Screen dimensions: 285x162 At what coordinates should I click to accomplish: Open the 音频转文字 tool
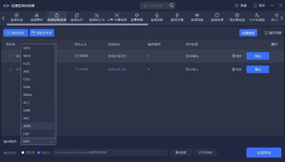pos(96,17)
